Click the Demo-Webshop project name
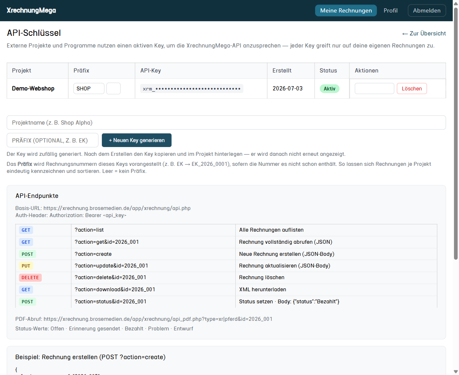Image resolution: width=459 pixels, height=375 pixels. (x=33, y=89)
